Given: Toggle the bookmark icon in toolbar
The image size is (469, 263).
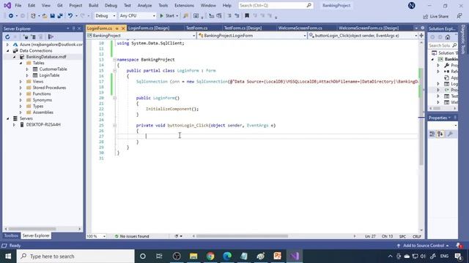Looking at the screenshot, I should click(x=247, y=16).
